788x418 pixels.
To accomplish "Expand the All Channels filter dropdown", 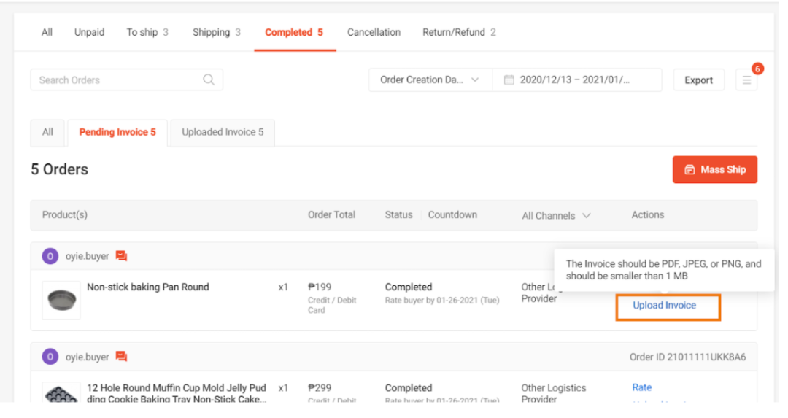I will [556, 215].
